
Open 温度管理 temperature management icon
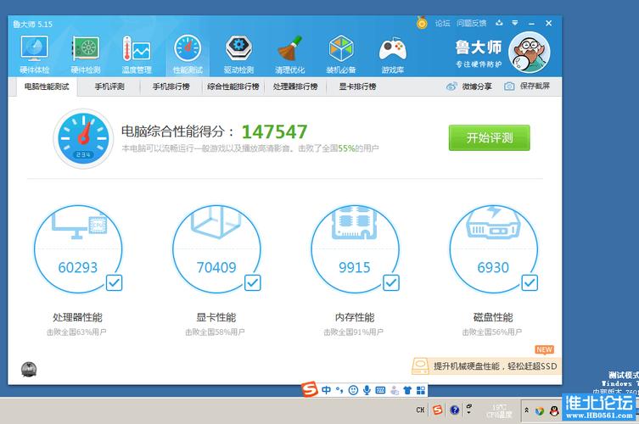point(137,54)
